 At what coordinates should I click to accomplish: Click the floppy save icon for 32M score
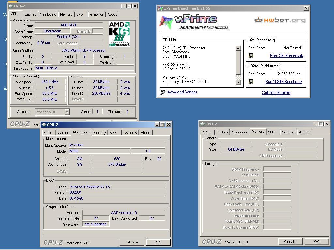(x=251, y=56)
